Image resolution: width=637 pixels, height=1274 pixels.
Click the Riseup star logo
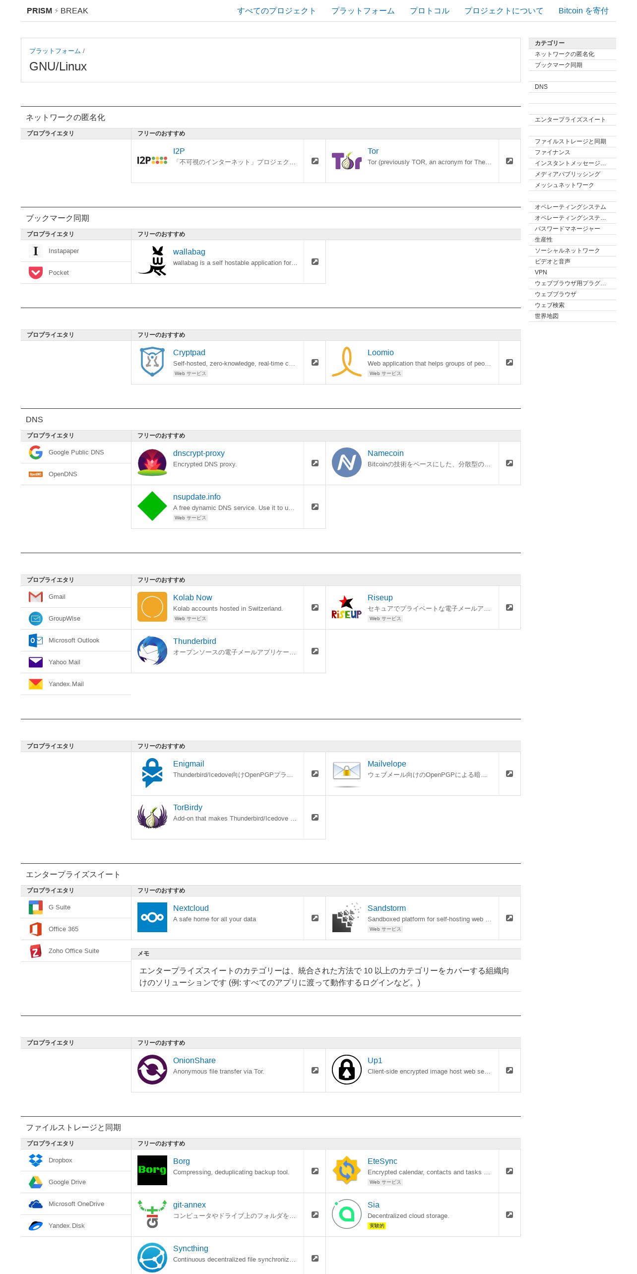[x=347, y=607]
